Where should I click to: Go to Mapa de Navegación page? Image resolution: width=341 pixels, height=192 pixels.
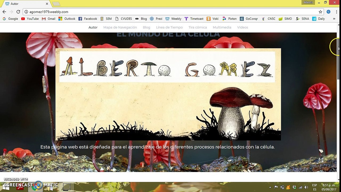tap(120, 27)
